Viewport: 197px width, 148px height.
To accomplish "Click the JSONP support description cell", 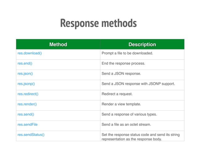I will 142,85.
